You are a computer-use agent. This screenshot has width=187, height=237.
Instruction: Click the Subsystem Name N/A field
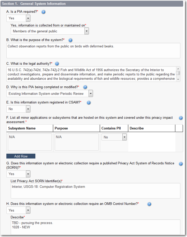pos(30,142)
